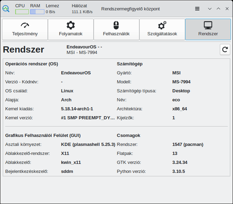This screenshot has height=204, width=233.
Task: Click the MSI Gyártó value
Action: coord(176,73)
